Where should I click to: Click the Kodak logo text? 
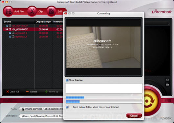(166, 118)
